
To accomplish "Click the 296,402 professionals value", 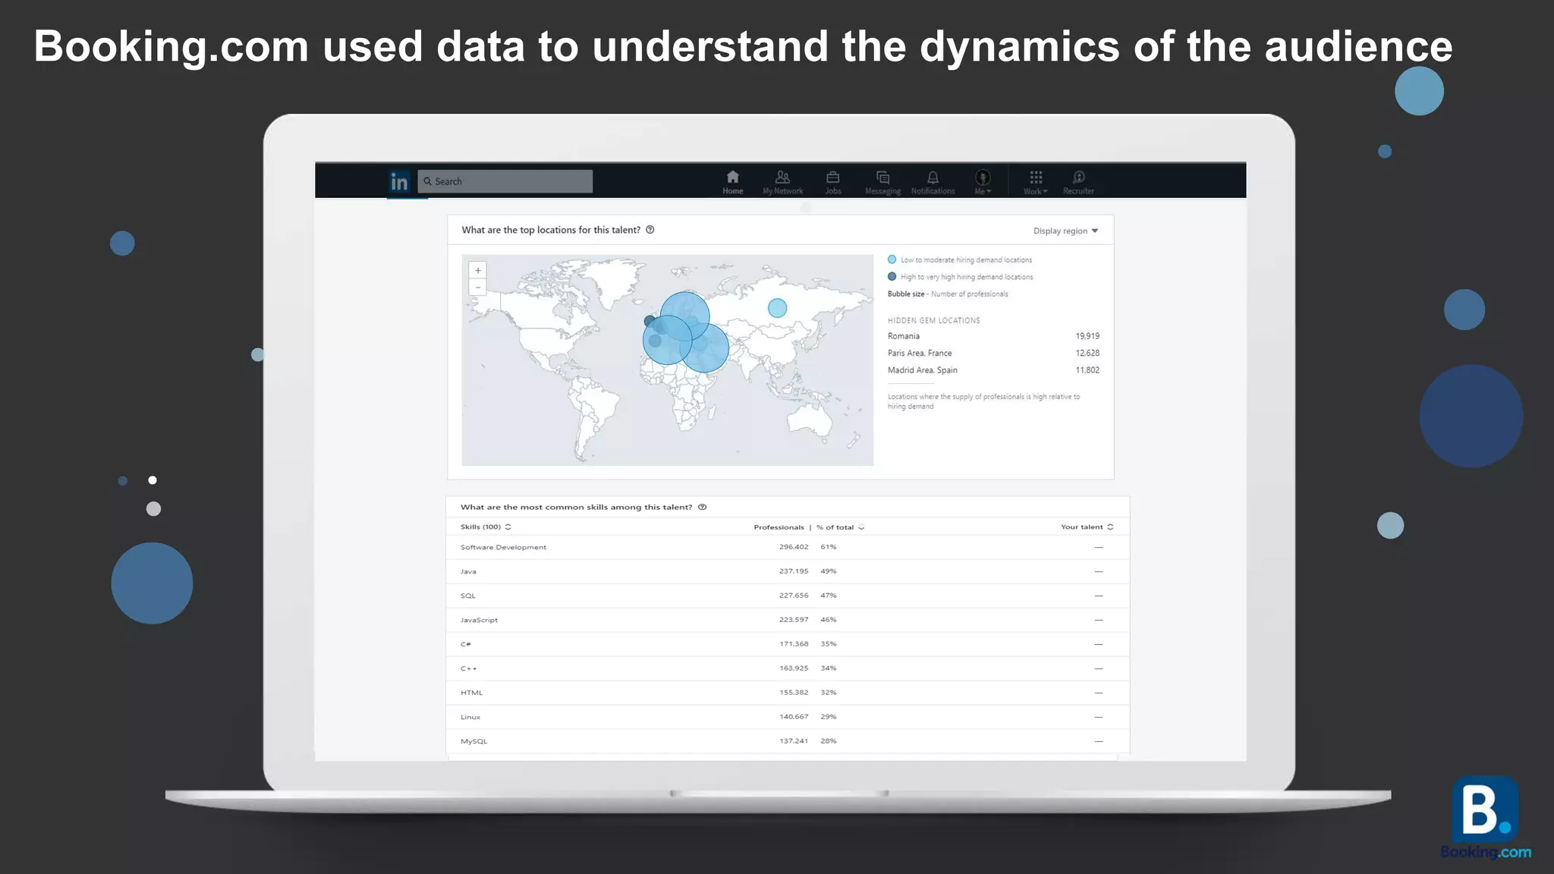I will (x=794, y=547).
